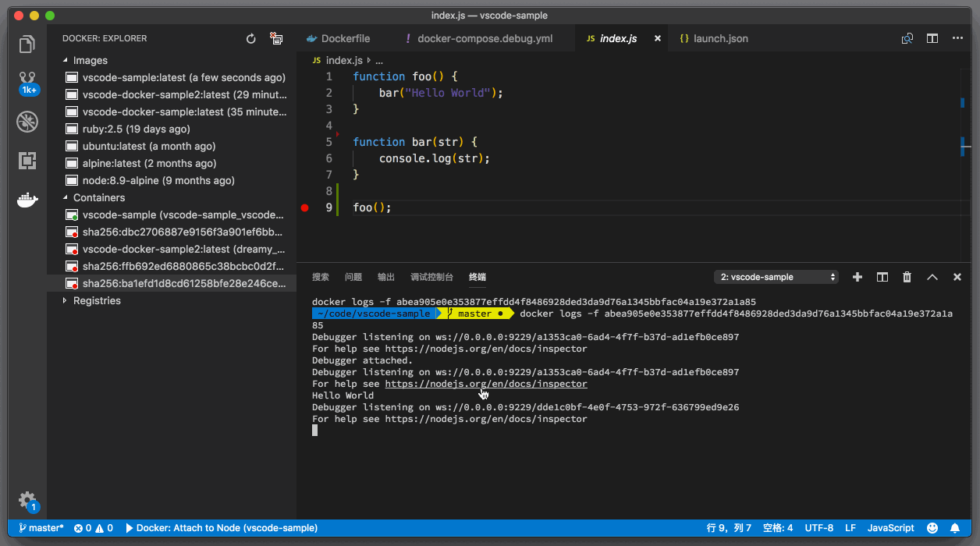Viewport: 980px width, 546px height.
Task: Click Docker: Attach to Node in status bar
Action: click(x=221, y=528)
